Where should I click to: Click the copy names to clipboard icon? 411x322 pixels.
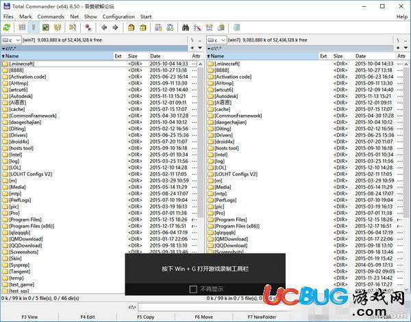[x=221, y=27]
